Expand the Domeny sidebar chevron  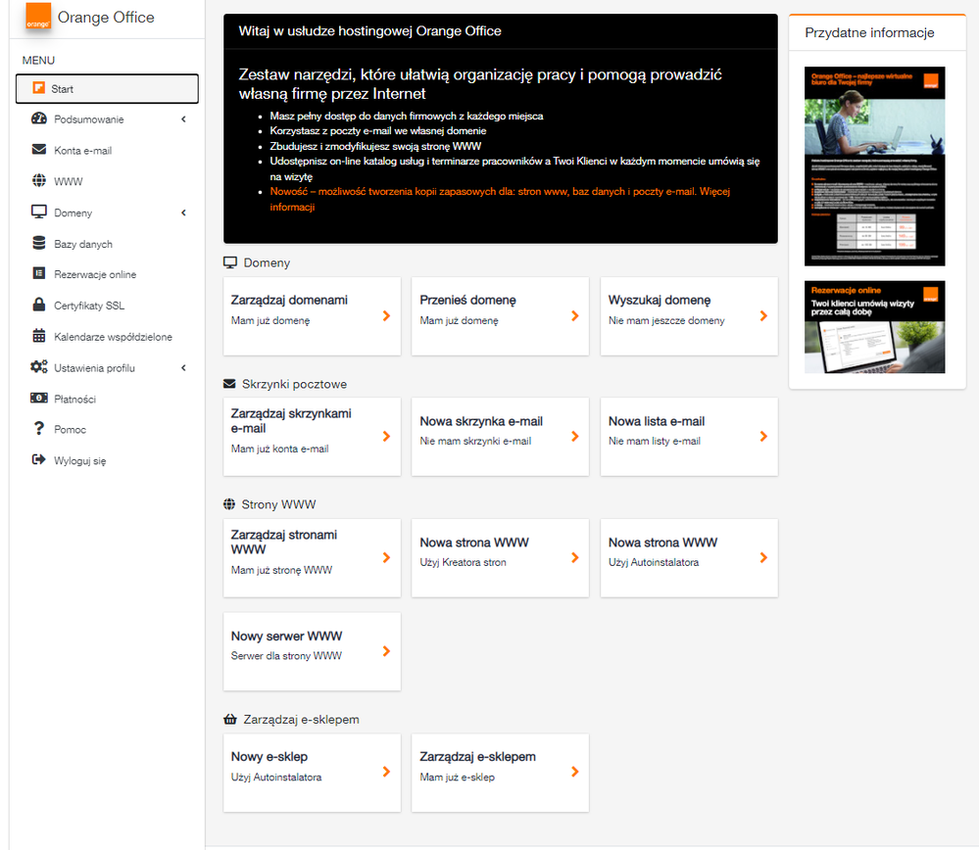183,212
